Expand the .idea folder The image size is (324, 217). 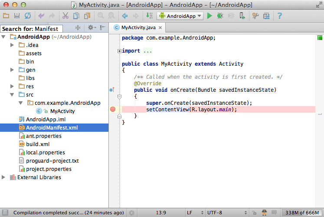pos(12,45)
